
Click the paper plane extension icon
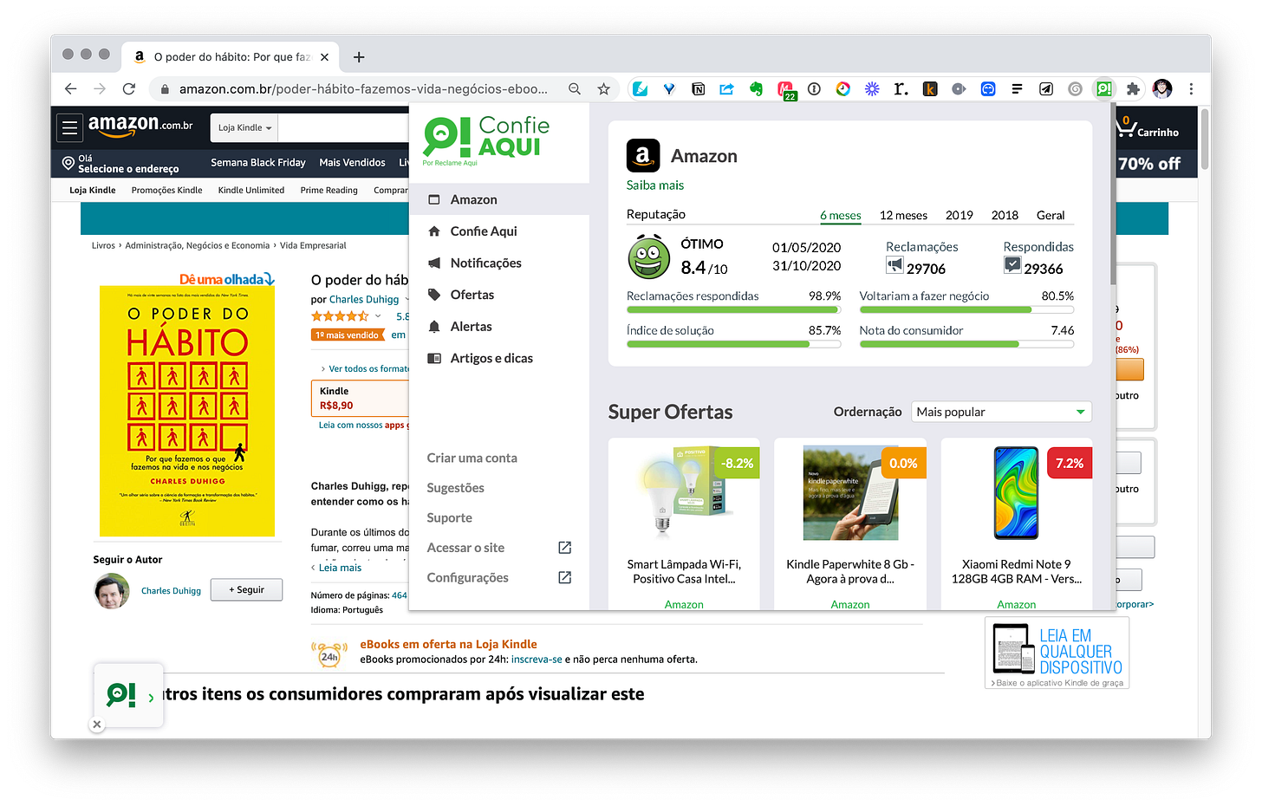click(x=1046, y=88)
